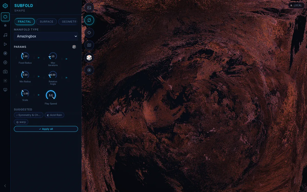Select the Symmetry & Ch... suggestion chip
Image resolution: width=307 pixels, height=192 pixels.
(x=29, y=115)
